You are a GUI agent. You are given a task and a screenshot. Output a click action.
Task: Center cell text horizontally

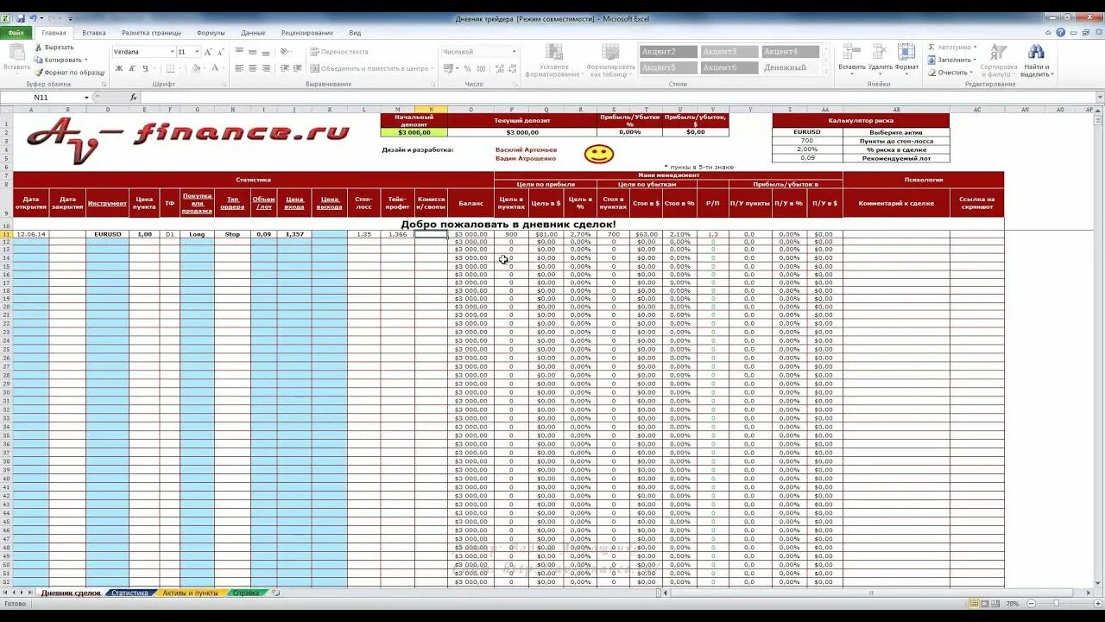(x=253, y=68)
